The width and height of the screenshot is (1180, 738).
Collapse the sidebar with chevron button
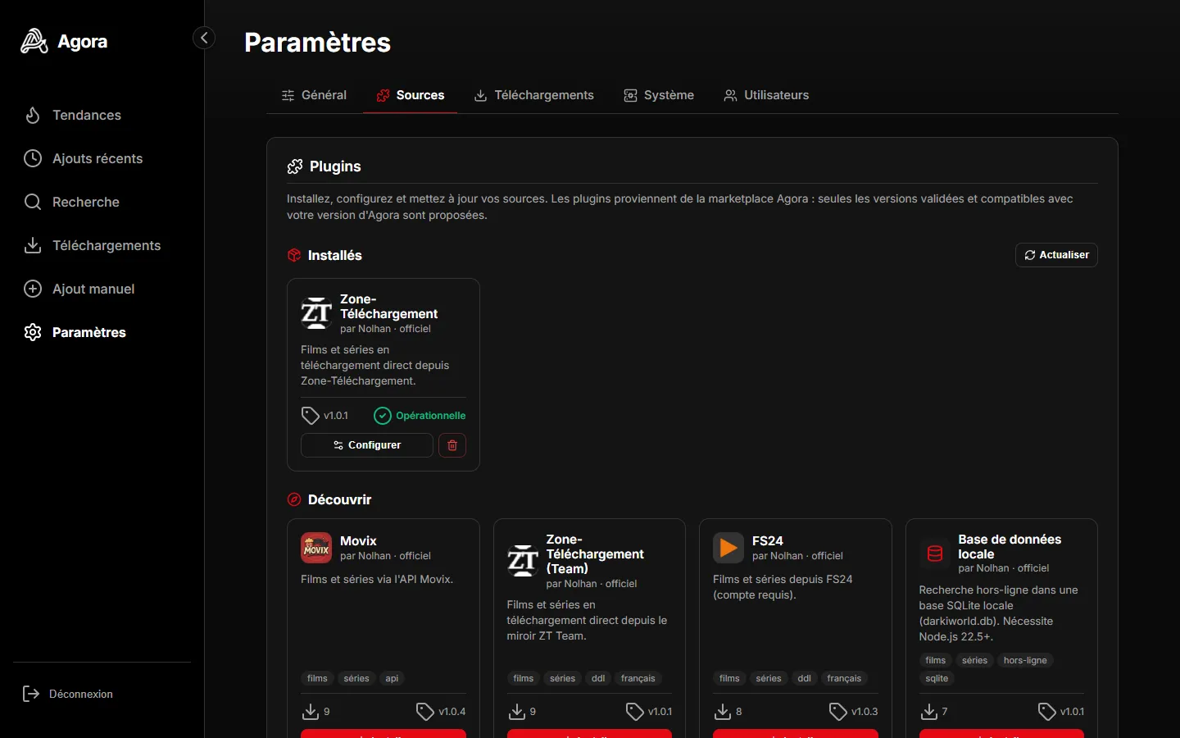204,38
